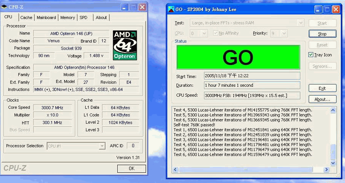345x183 pixels.
Task: Switch to the Cache tab in CPU-Z
Action: (x=26, y=18)
